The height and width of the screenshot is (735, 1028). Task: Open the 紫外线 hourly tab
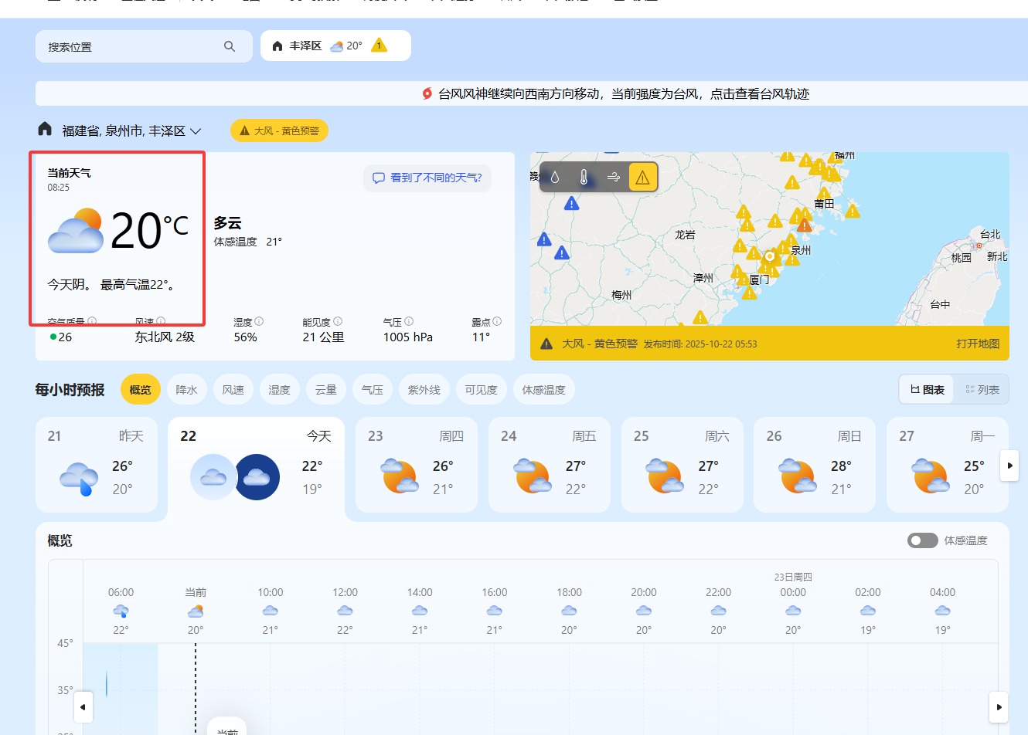click(424, 390)
